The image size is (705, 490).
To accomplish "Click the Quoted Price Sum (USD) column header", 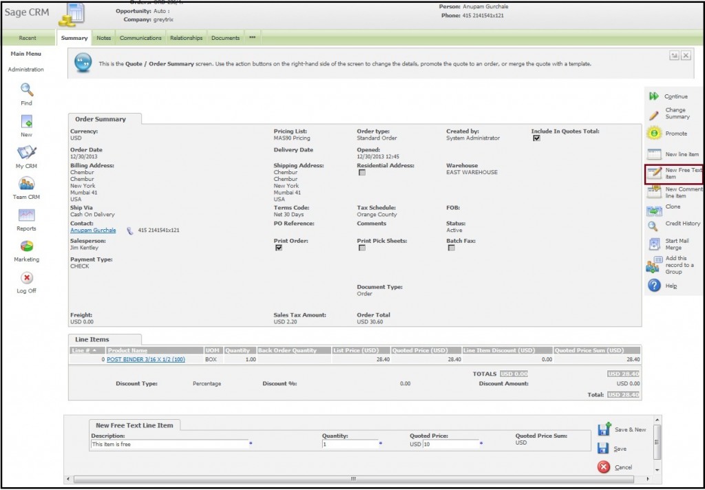I will [597, 350].
